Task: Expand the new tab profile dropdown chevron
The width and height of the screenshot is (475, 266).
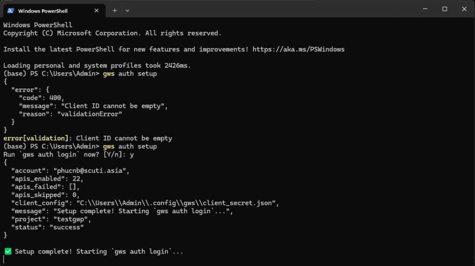Action: point(128,10)
